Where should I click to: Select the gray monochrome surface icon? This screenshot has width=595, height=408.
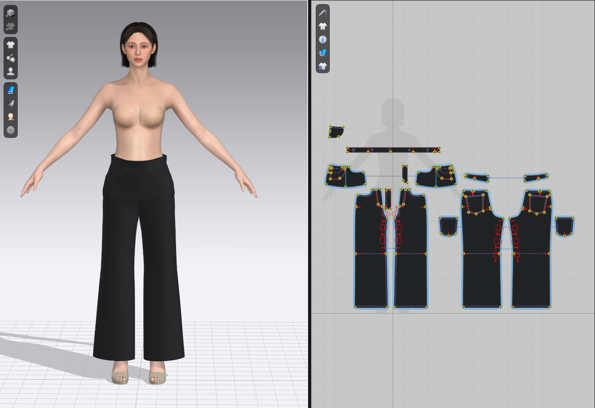11,103
